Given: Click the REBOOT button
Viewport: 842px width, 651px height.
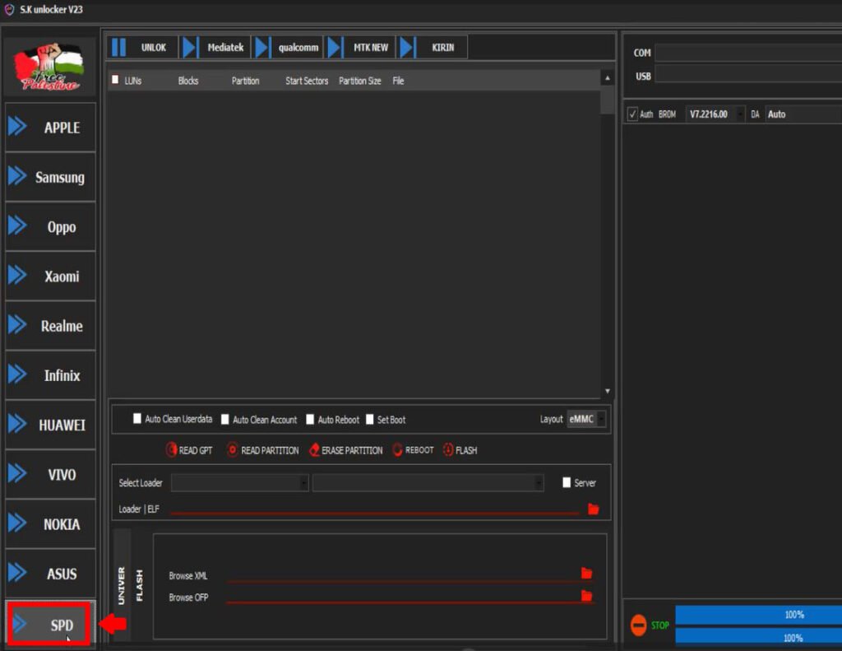Looking at the screenshot, I should coord(413,450).
